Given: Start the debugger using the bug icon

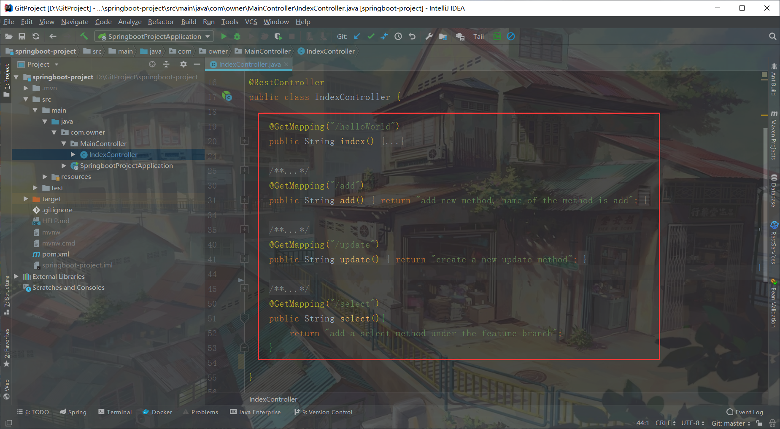Looking at the screenshot, I should coord(237,36).
